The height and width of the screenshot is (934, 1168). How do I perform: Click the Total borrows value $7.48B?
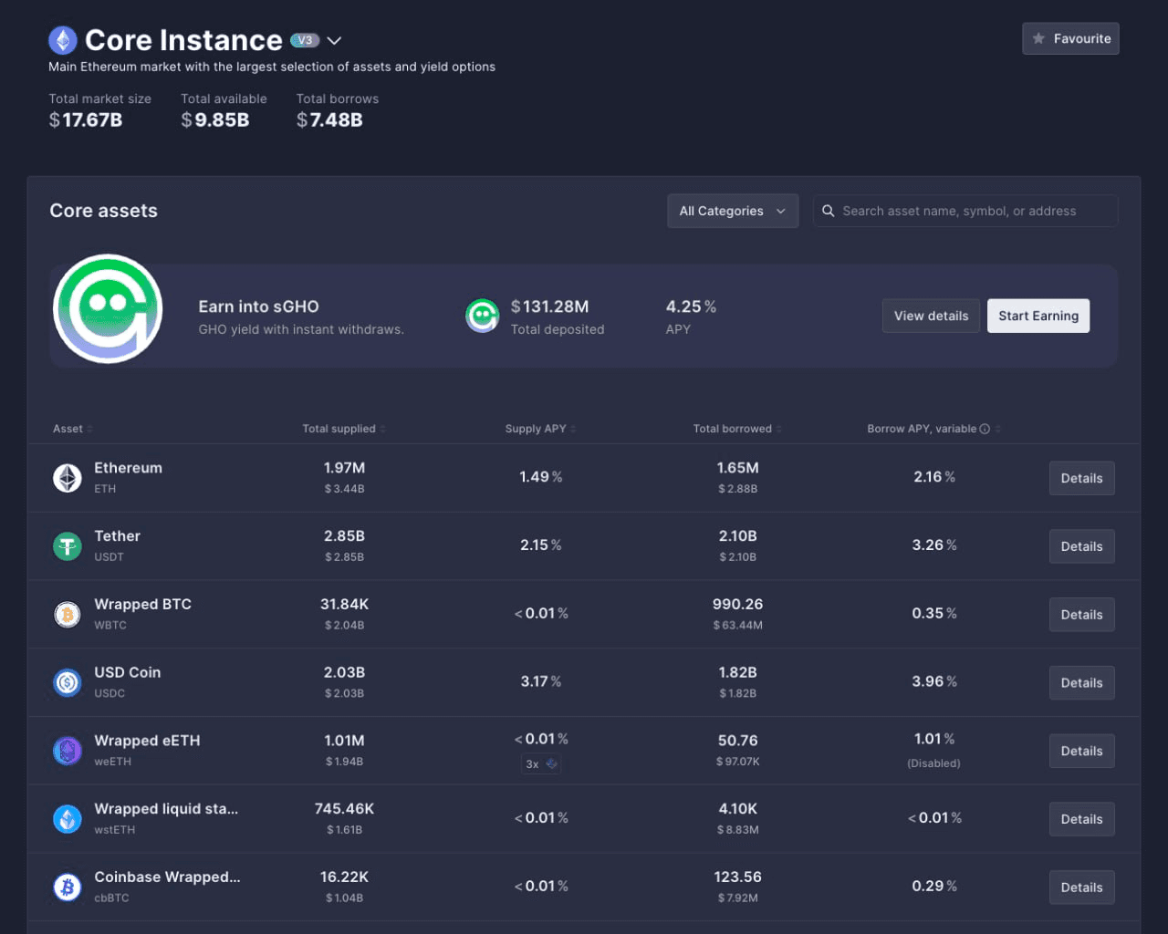pyautogui.click(x=329, y=120)
